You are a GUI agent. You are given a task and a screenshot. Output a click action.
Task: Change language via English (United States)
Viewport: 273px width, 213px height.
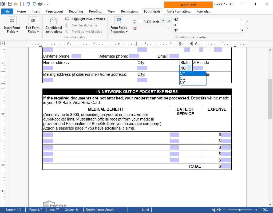tap(100, 210)
